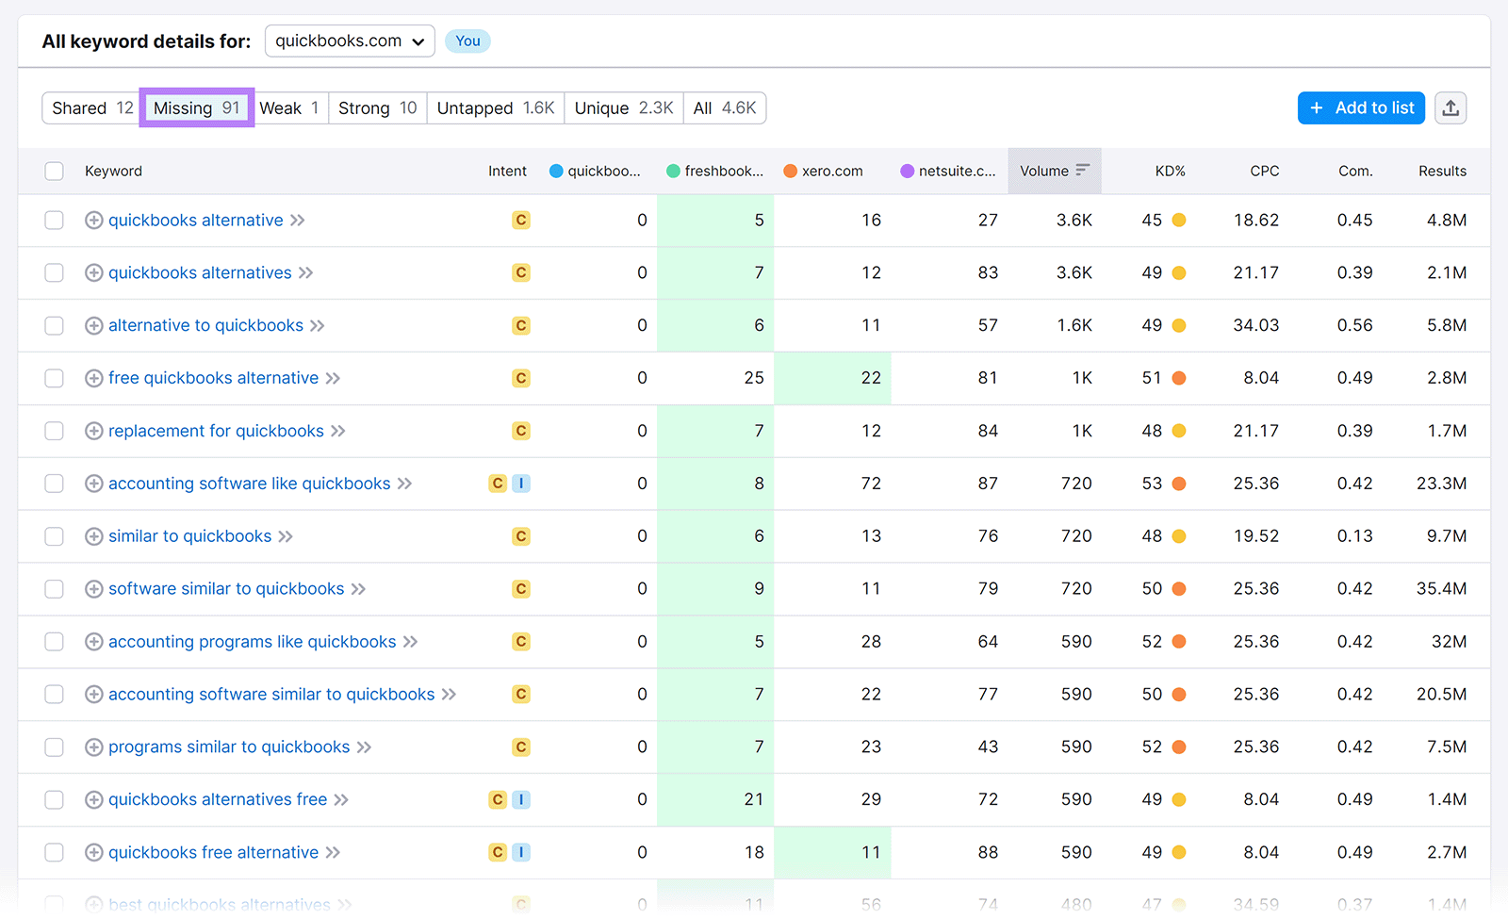Click the "You" badge beside quickbooks.com
This screenshot has width=1508, height=919.
tap(467, 41)
